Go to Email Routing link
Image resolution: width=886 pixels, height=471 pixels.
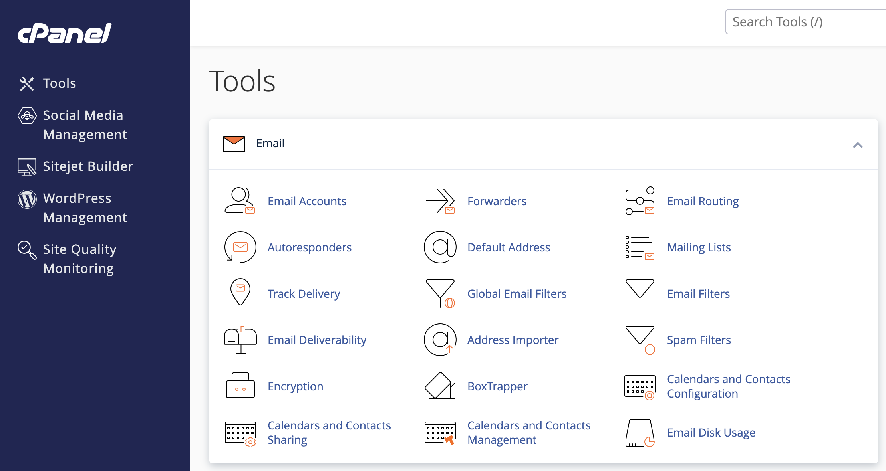(703, 201)
